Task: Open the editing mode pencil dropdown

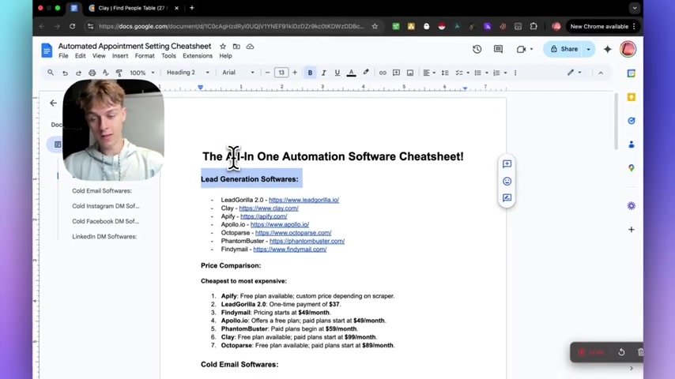Action: [x=575, y=73]
